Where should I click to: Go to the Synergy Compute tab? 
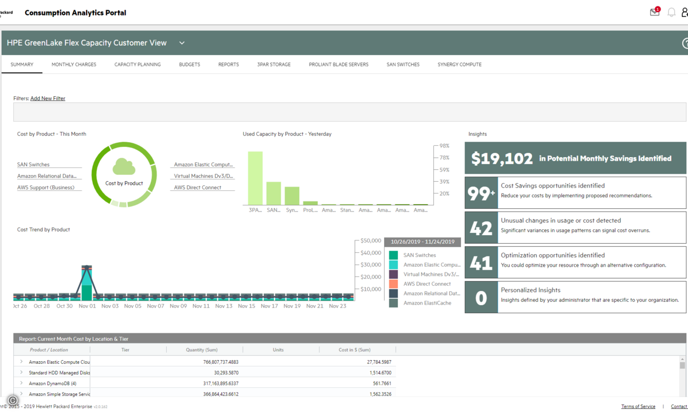(x=460, y=65)
